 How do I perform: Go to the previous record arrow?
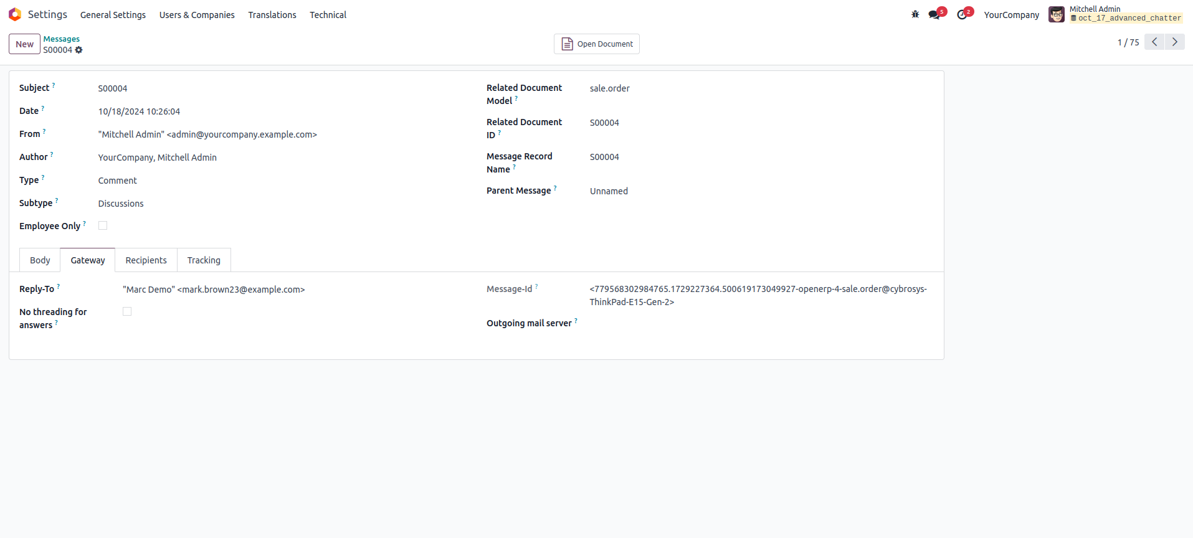click(1154, 42)
